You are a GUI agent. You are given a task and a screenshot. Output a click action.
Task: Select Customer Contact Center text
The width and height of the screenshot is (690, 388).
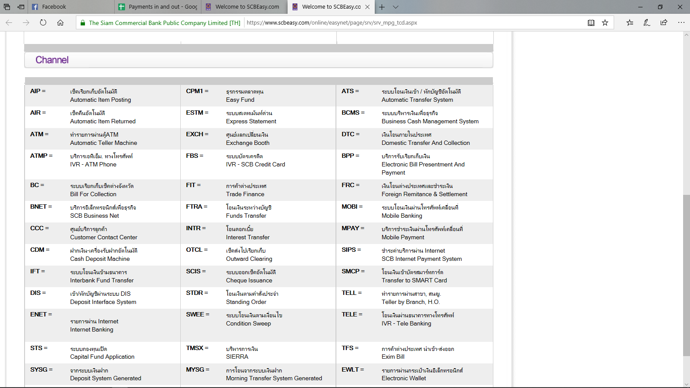[x=103, y=237]
